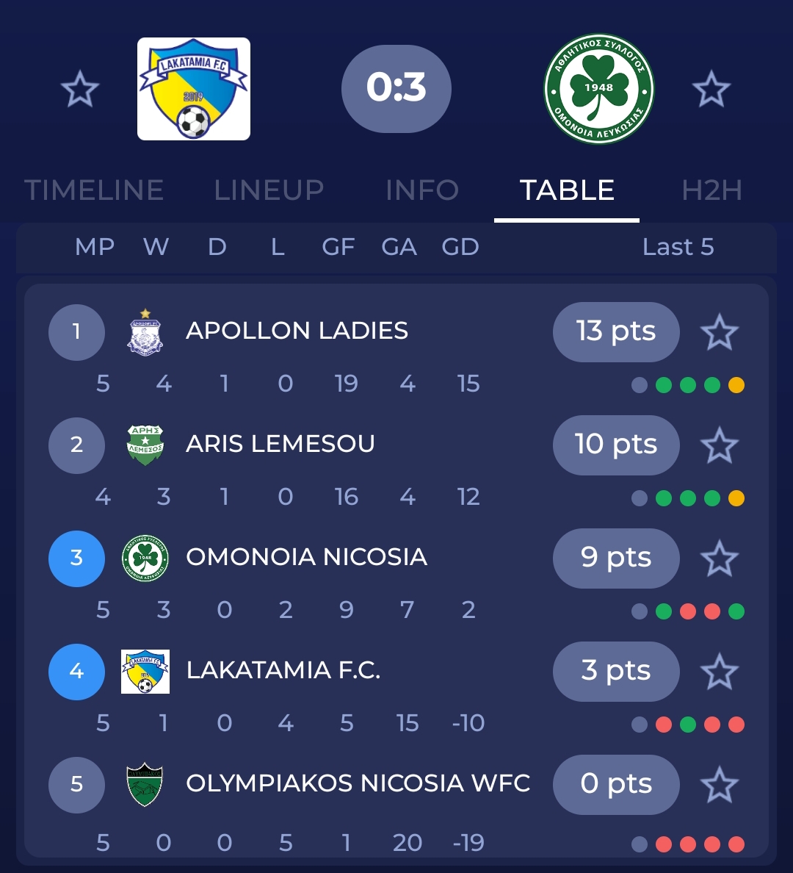Image resolution: width=793 pixels, height=873 pixels.
Task: Switch to the TIMELINE tab
Action: click(x=94, y=190)
